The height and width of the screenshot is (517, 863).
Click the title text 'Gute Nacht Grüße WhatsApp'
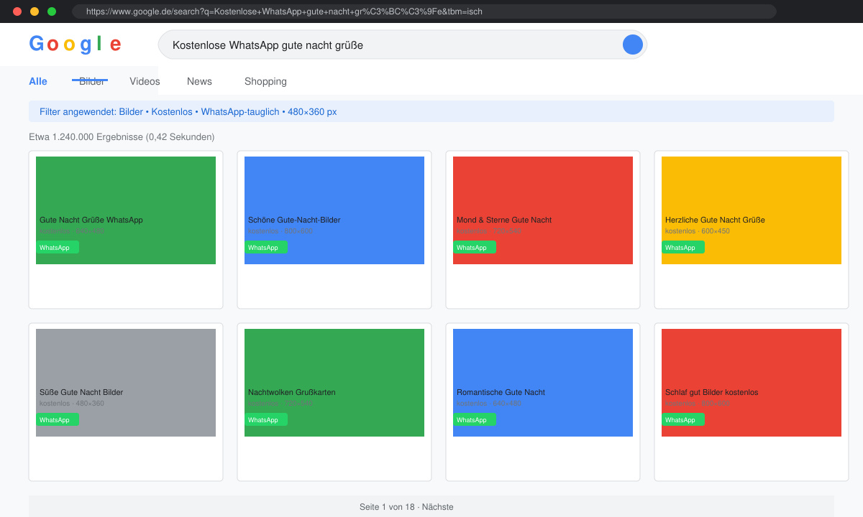pyautogui.click(x=91, y=220)
